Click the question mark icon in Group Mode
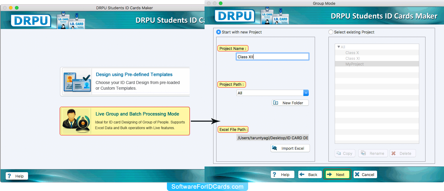The height and width of the screenshot is (191, 444). pyautogui.click(x=275, y=175)
